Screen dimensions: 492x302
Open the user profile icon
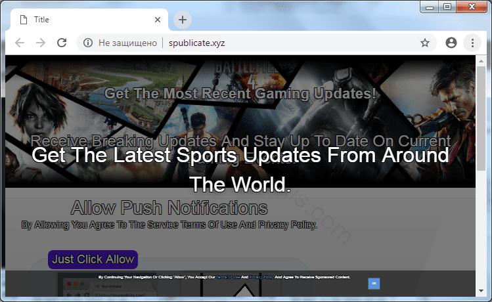[x=451, y=43]
